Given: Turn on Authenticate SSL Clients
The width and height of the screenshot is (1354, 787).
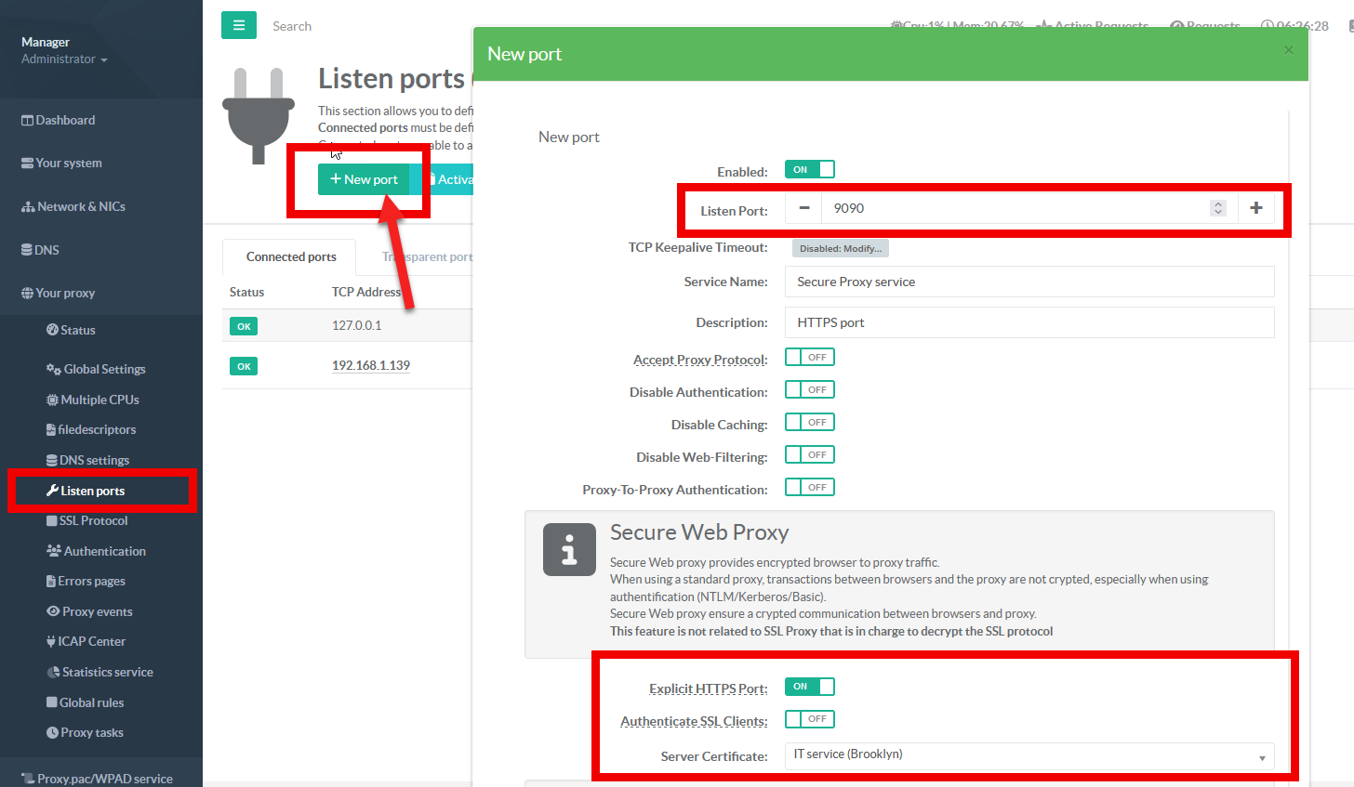Looking at the screenshot, I should click(x=809, y=719).
